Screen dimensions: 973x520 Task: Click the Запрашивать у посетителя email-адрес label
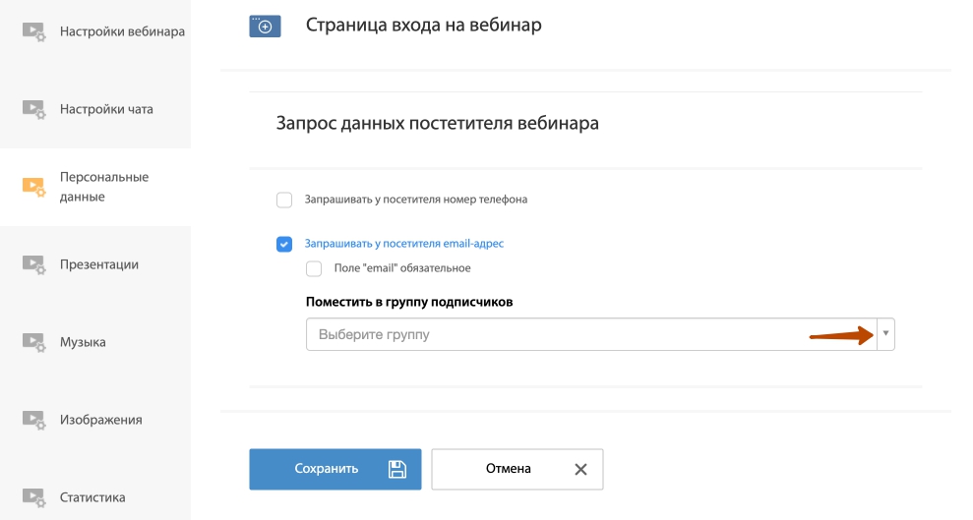tap(404, 244)
